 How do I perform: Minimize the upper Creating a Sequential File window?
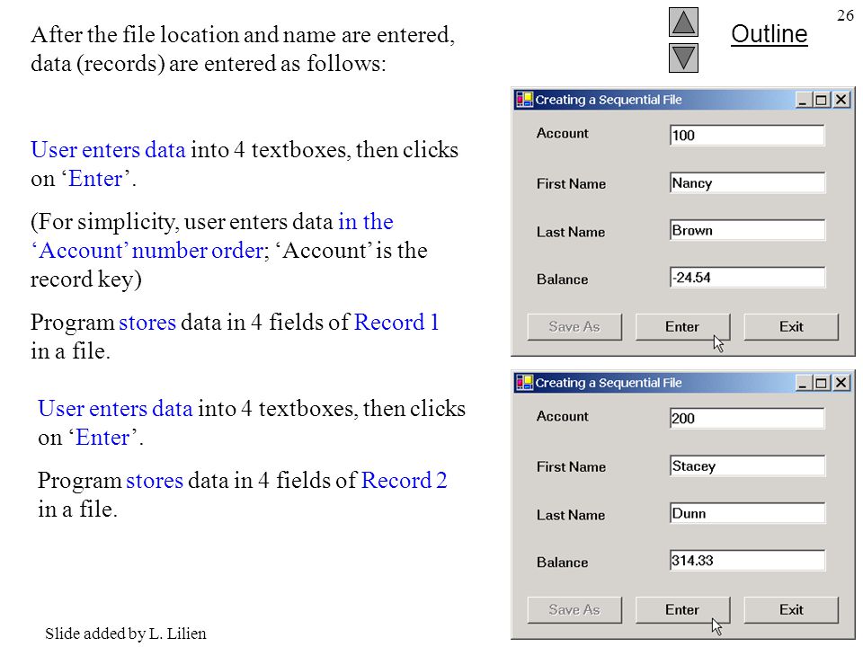coord(803,100)
